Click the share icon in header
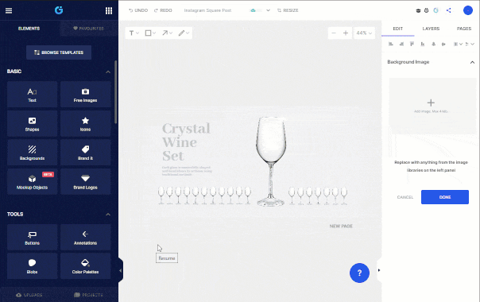480x302 pixels. [x=448, y=10]
